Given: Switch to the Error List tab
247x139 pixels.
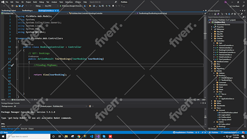Looking at the screenshot, I should click(x=24, y=129).
